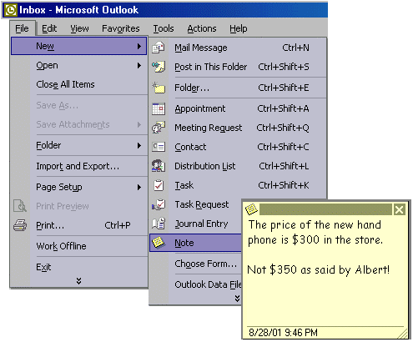This screenshot has width=413, height=342.
Task: Click the Mail Message envelope icon
Action: [x=159, y=48]
